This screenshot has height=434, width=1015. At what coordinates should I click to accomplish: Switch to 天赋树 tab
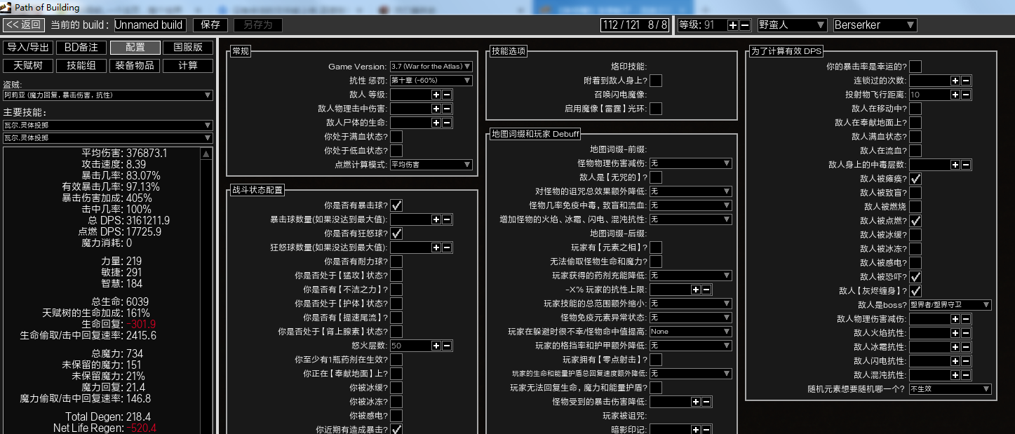(x=29, y=65)
